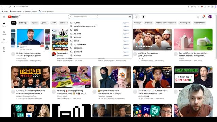Select the 'топ suno' search suggestion
The width and height of the screenshot is (217, 122).
pyautogui.click(x=100, y=55)
